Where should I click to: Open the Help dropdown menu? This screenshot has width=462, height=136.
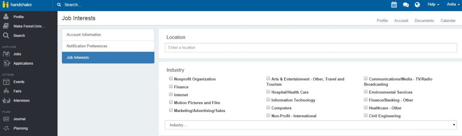click(x=433, y=5)
